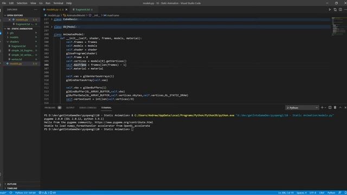
Task: Maximize the terminal panel with the up chevron
Action: click(x=340, y=108)
